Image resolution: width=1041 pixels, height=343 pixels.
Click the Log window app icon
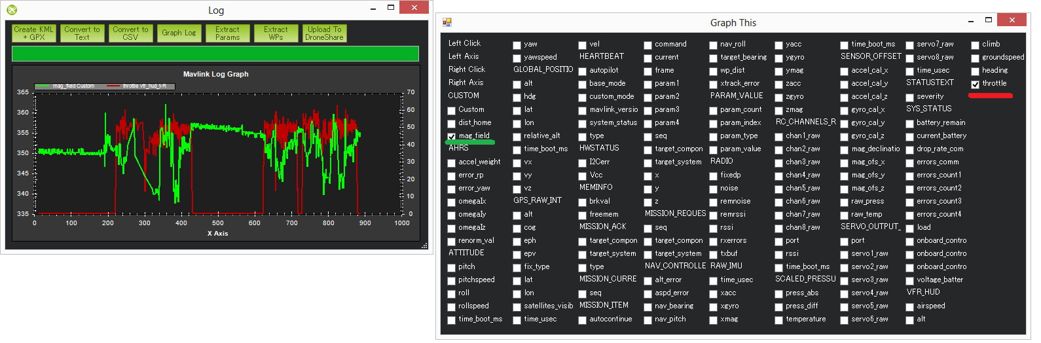[12, 10]
